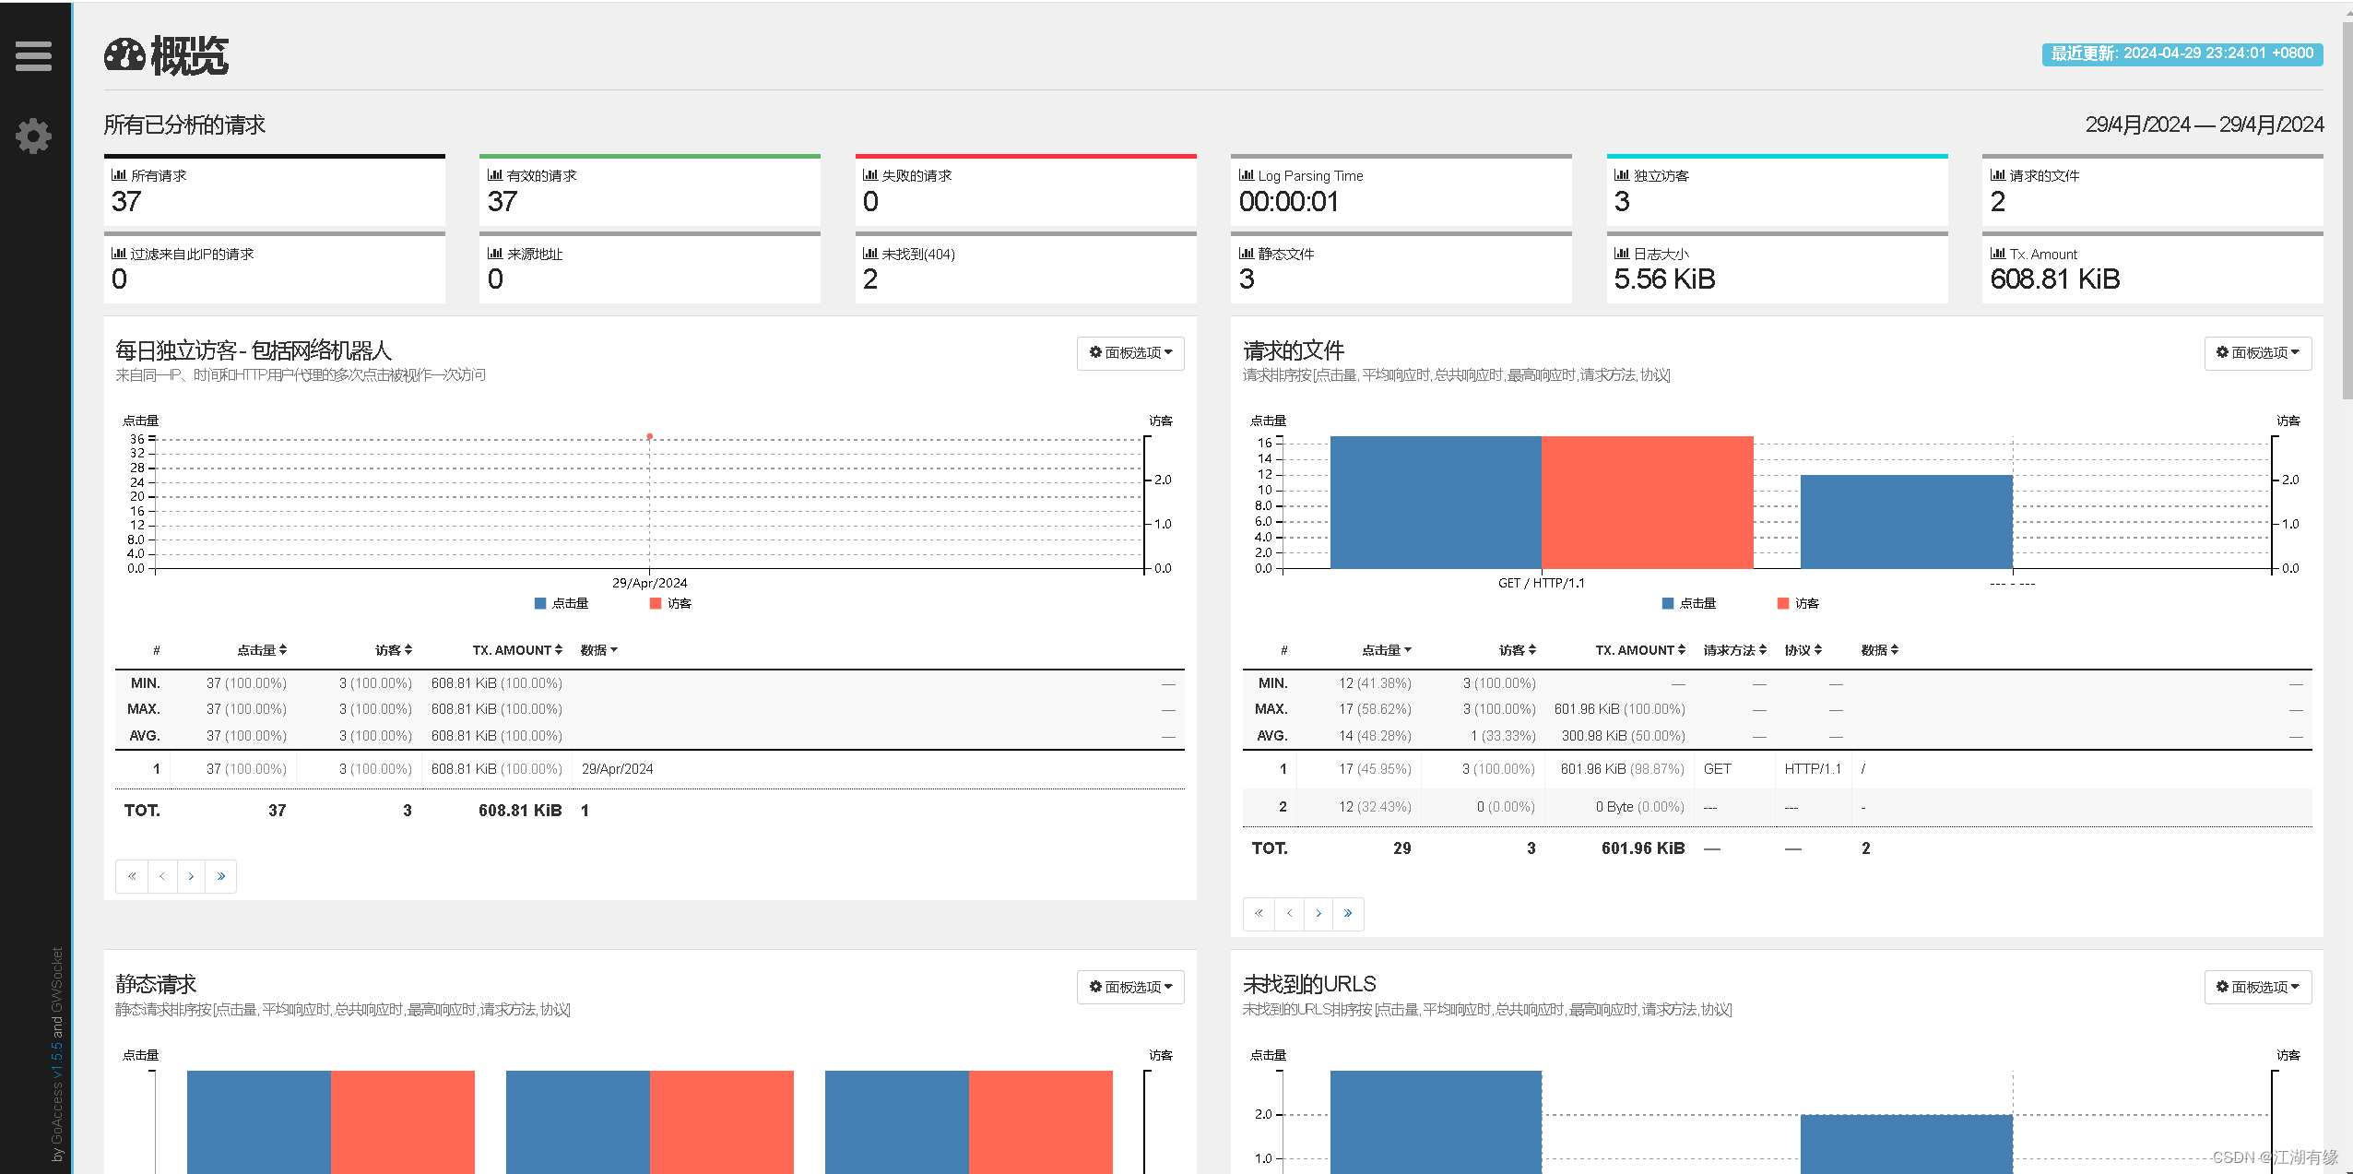2353x1174 pixels.
Task: Open panel options for static requests
Action: pos(1130,987)
